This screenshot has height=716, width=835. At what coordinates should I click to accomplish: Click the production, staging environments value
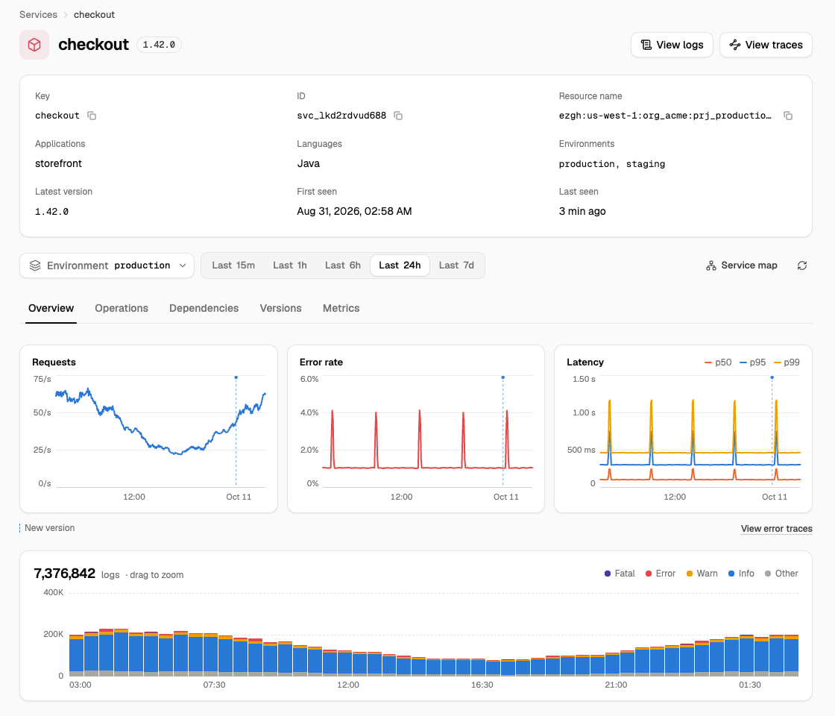point(612,163)
